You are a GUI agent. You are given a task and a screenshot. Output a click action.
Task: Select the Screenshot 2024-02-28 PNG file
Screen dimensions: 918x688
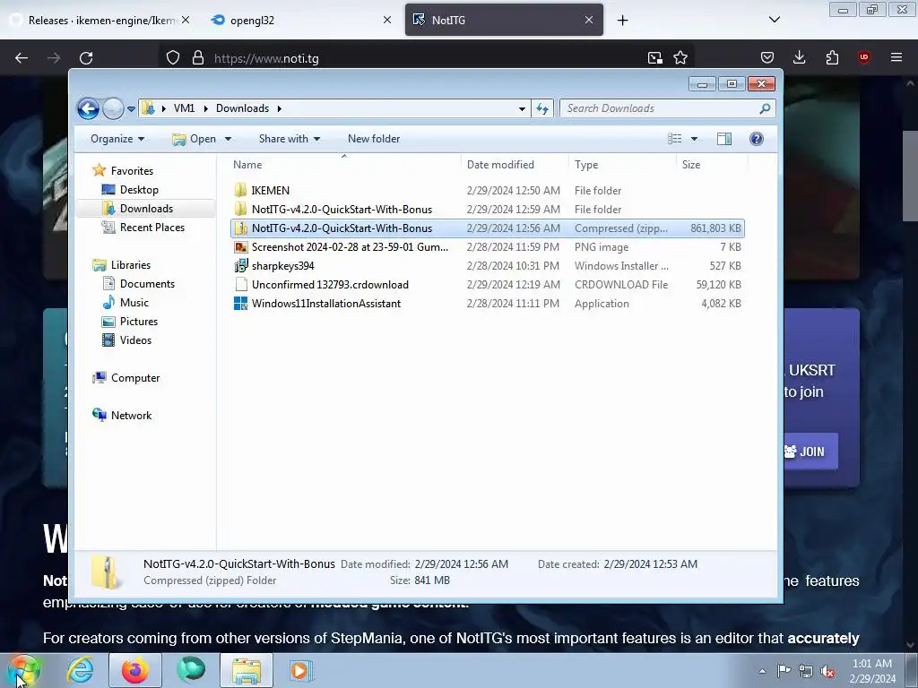coord(487,247)
